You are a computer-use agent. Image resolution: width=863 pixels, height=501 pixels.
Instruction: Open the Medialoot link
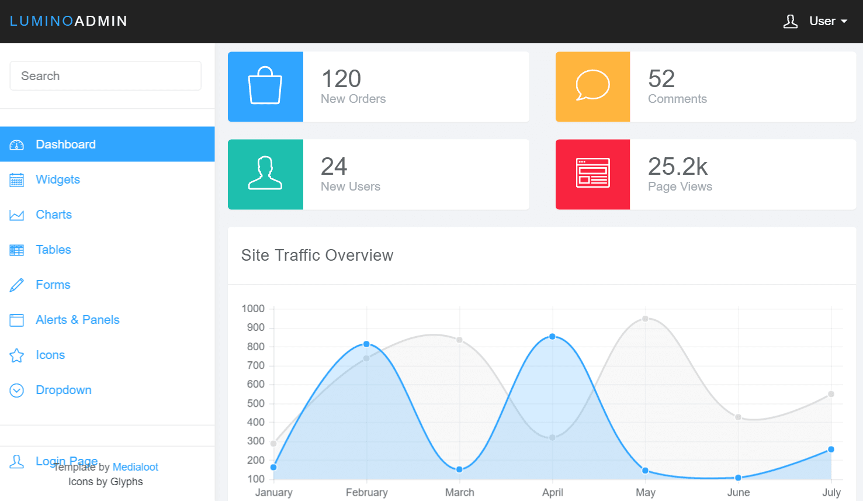pyautogui.click(x=135, y=467)
